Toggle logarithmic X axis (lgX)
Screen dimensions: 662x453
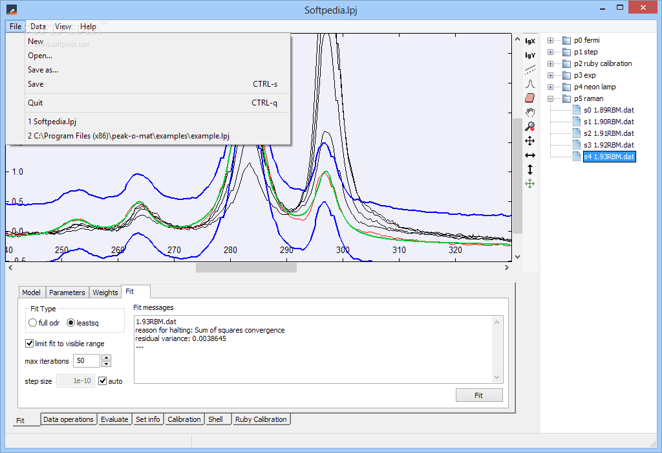[530, 41]
